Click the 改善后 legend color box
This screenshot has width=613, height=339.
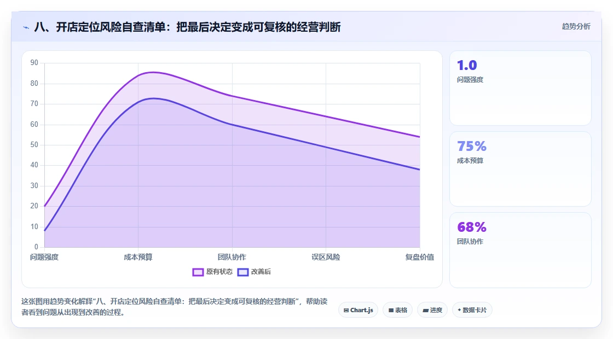pos(243,272)
